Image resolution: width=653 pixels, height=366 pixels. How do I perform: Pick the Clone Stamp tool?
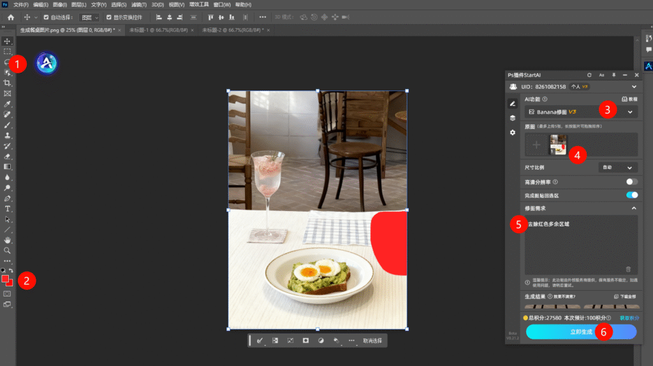click(x=8, y=135)
